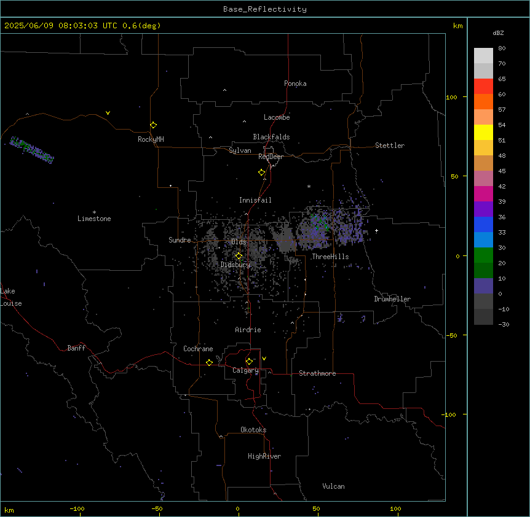The width and height of the screenshot is (530, 517).
Task: Select the Airdrie city label
Action: click(x=248, y=330)
